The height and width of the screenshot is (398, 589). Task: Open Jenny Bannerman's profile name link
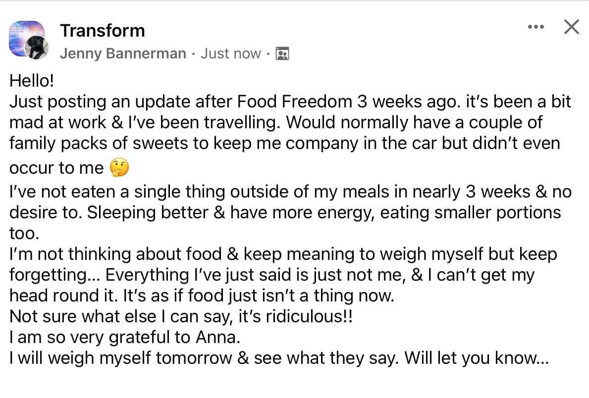123,53
